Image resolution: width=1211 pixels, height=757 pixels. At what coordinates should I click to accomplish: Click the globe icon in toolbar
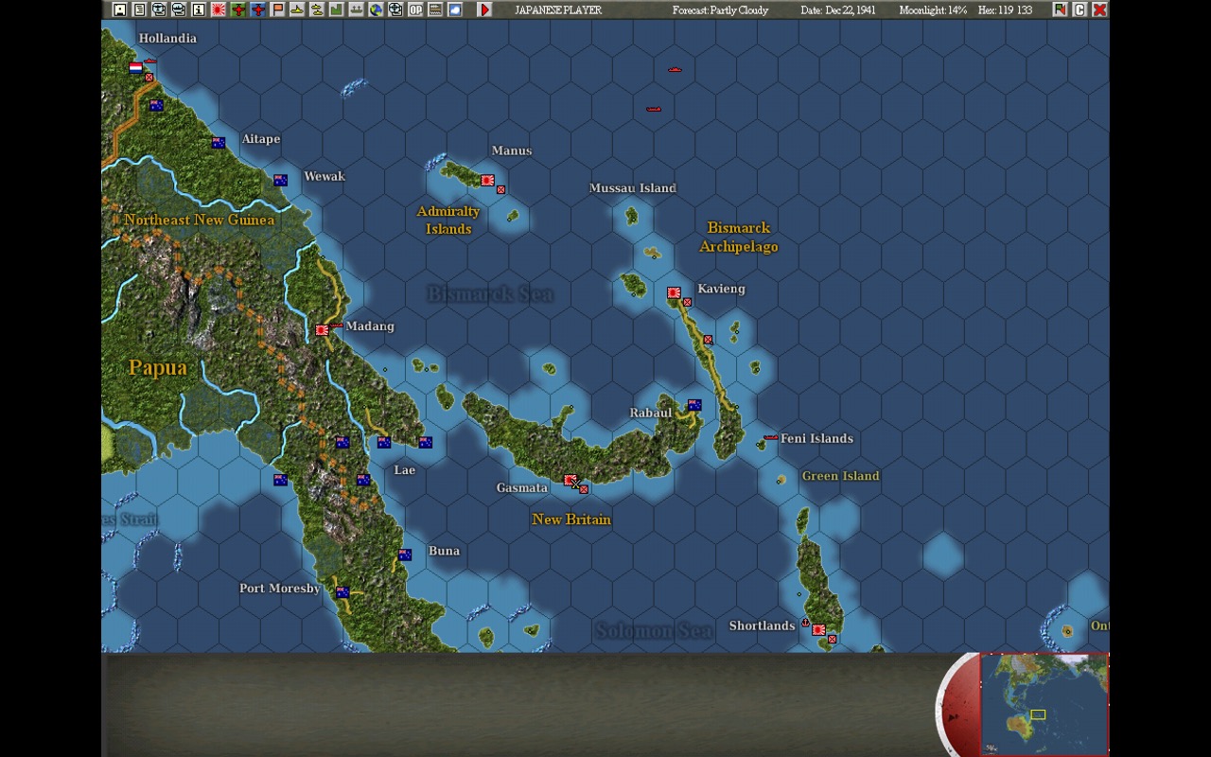coord(377,9)
